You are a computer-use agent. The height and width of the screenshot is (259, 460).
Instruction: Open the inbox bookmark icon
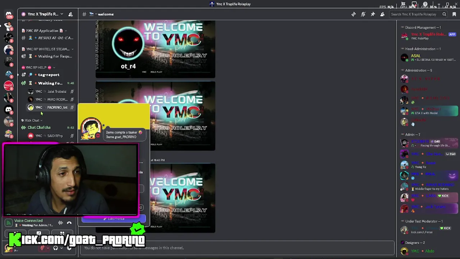coord(454,14)
